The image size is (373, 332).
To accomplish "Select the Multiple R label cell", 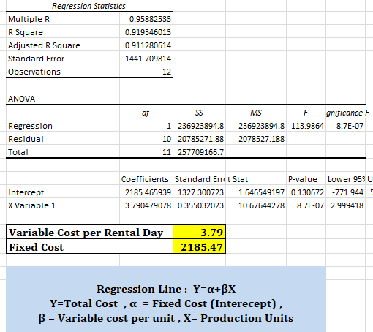I will pos(63,19).
